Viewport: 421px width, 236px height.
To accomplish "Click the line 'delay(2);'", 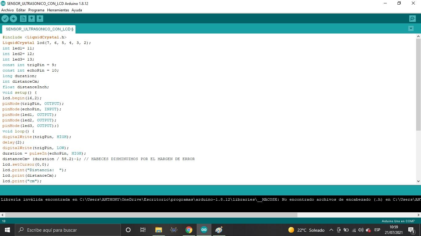I will click(x=14, y=142).
